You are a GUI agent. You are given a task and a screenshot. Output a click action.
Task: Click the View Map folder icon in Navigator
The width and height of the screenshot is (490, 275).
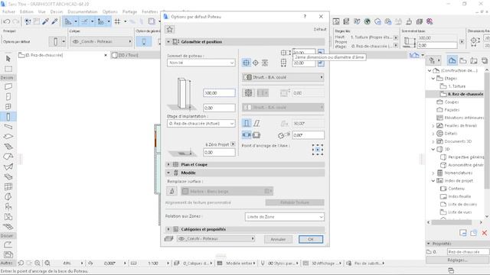tap(463, 60)
